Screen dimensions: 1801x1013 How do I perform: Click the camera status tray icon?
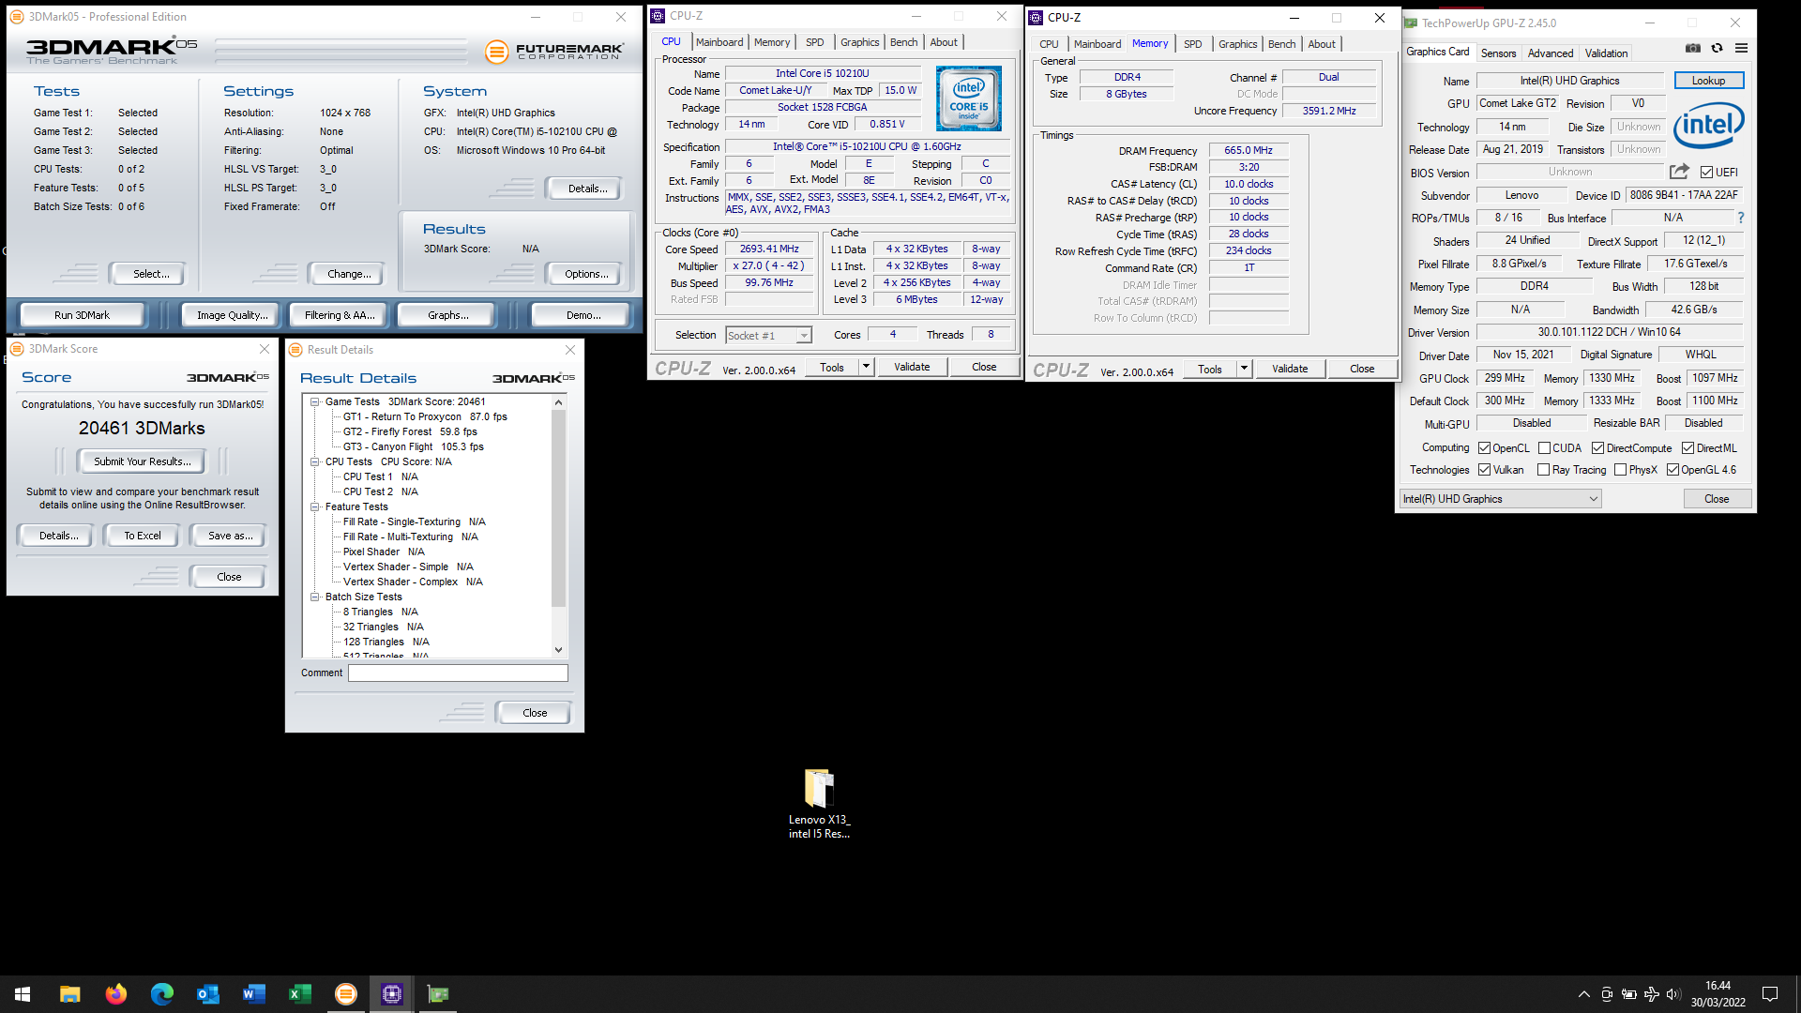click(1606, 994)
